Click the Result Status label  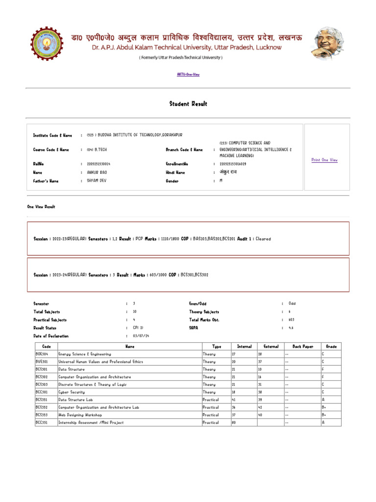pos(45,328)
